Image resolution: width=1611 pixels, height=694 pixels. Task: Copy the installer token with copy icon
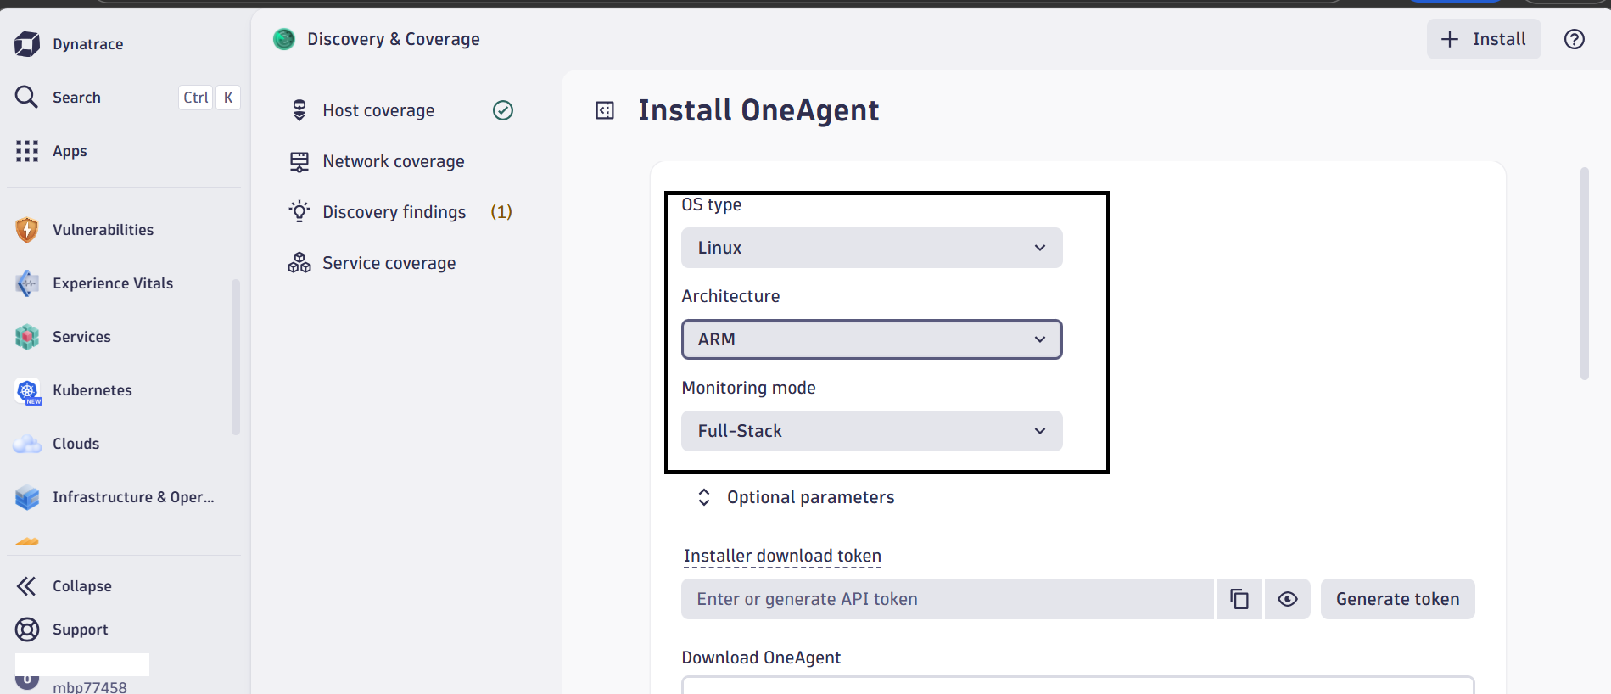coord(1239,599)
